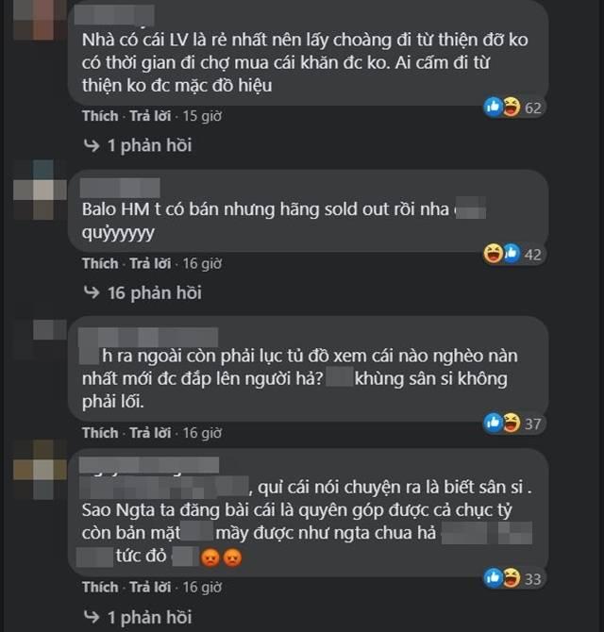This screenshot has width=604, height=632.
Task: Expand the 16 phản hồi replies thread
Action: coord(143,293)
